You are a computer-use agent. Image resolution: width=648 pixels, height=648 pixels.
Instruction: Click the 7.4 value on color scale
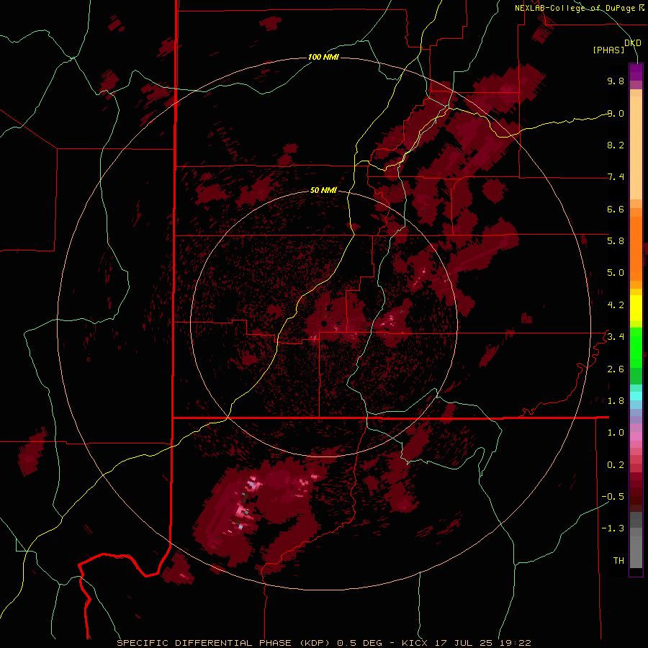click(x=616, y=177)
